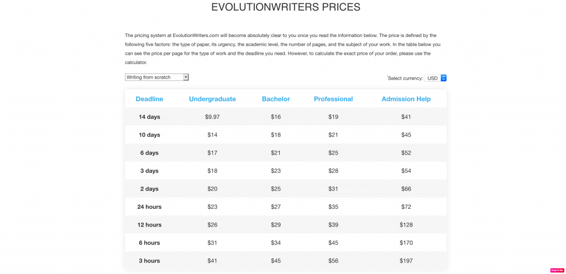Select the Undergraduate column header

212,99
